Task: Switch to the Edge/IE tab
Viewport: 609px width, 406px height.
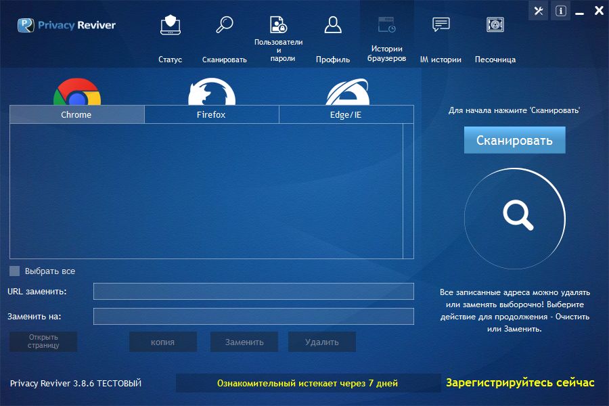Action: 346,114
